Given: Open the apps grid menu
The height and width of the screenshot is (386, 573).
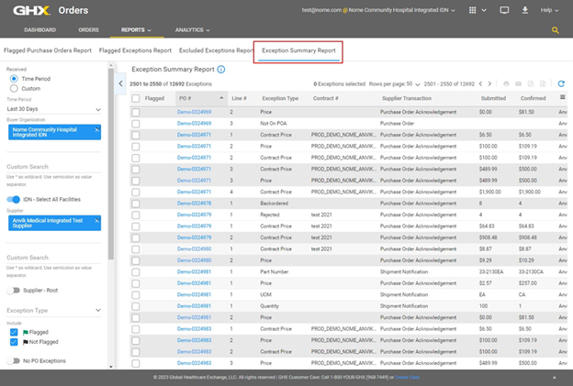Looking at the screenshot, I should [x=474, y=10].
